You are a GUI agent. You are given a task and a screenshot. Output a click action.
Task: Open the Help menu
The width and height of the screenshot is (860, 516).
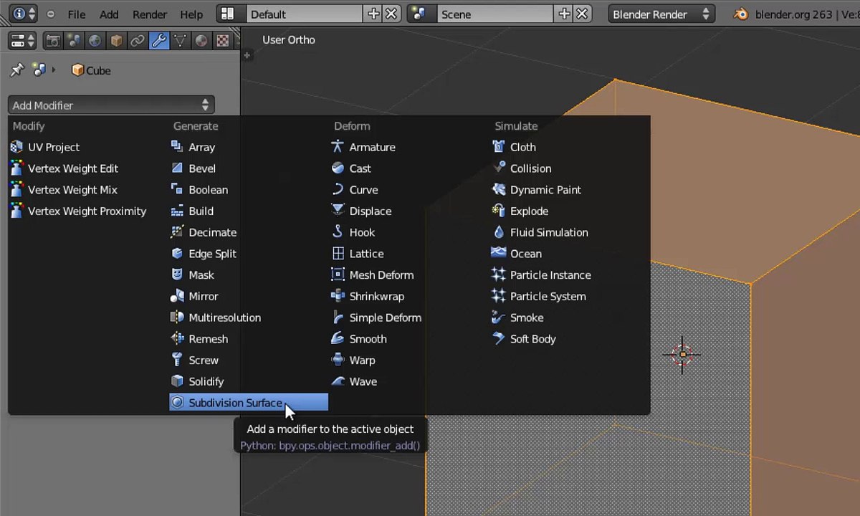coord(191,14)
